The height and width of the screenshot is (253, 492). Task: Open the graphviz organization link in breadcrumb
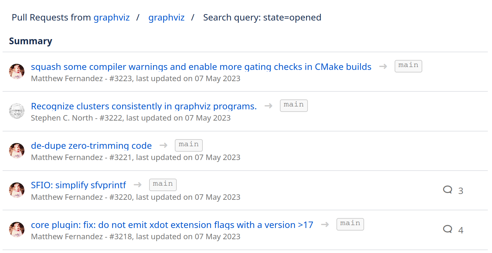(x=112, y=17)
